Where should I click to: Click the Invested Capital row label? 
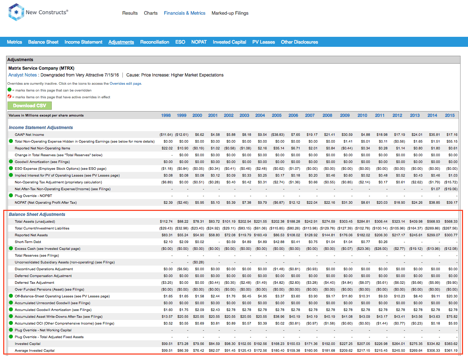coord(27,344)
